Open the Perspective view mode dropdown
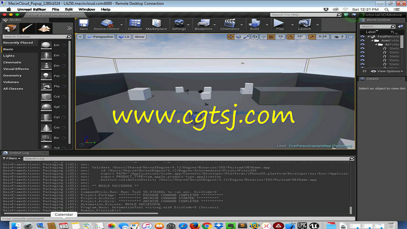This screenshot has height=229, width=407. pos(100,37)
